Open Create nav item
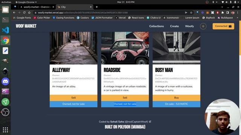Image resolution: width=241 pixels, height=135 pixels. [174, 26]
